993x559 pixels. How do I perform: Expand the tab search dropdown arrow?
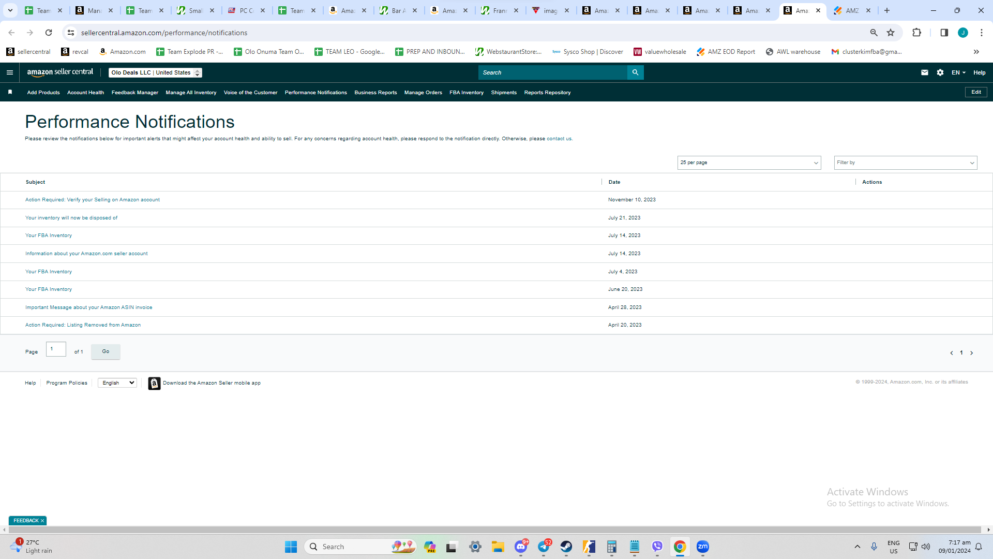10,10
